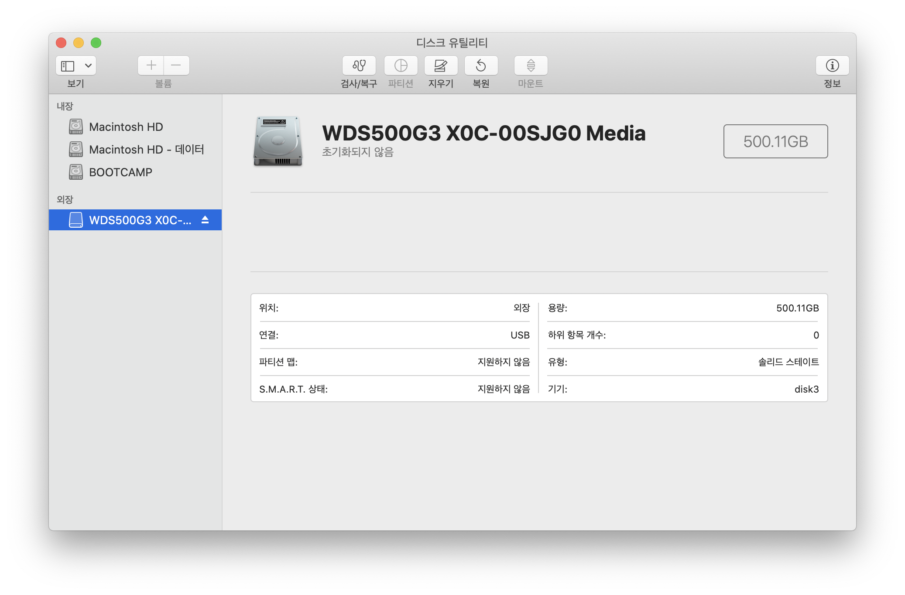The height and width of the screenshot is (595, 905).
Task: Click the 내장 section header
Action: click(x=65, y=106)
